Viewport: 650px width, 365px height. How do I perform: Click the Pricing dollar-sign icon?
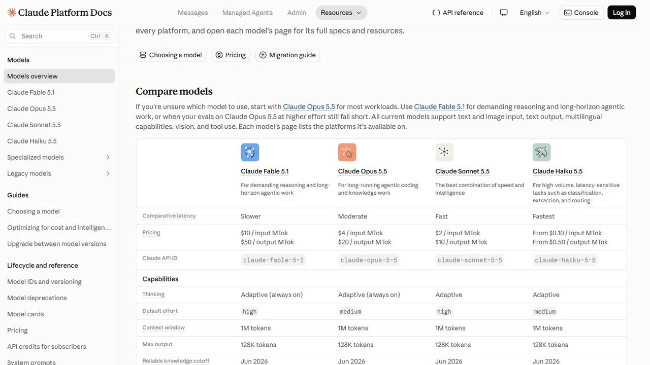pos(219,55)
